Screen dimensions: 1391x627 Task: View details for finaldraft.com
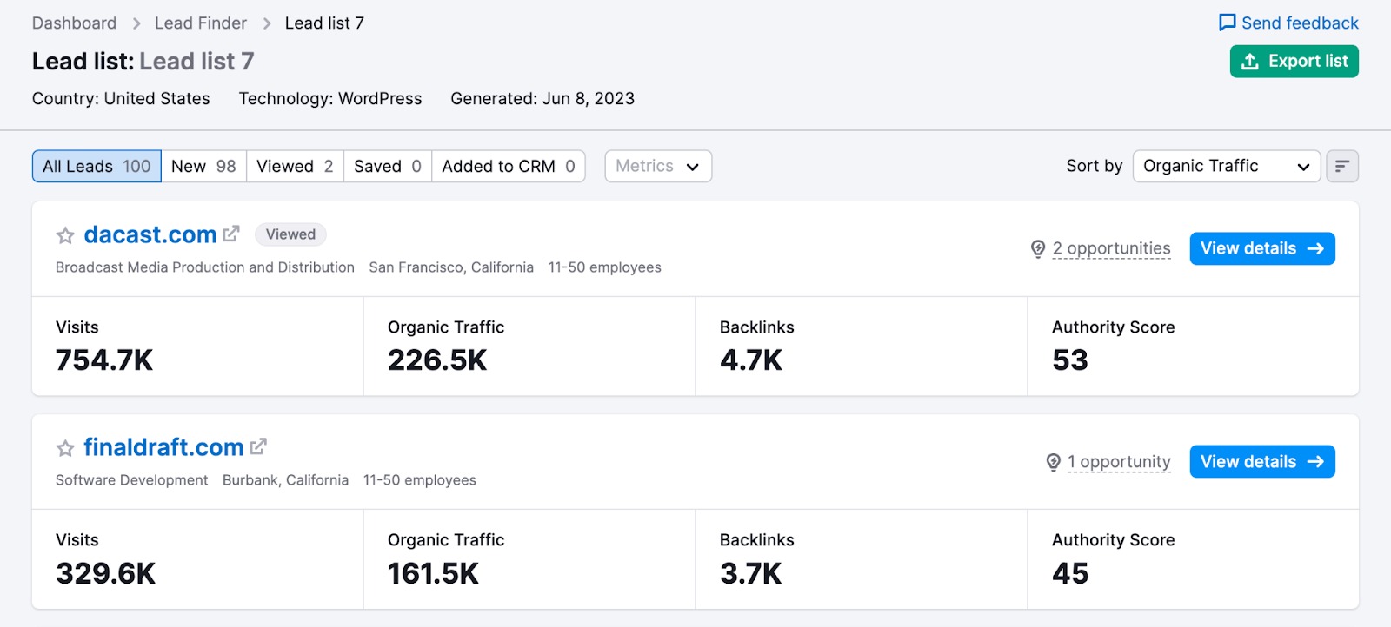pyautogui.click(x=1262, y=461)
